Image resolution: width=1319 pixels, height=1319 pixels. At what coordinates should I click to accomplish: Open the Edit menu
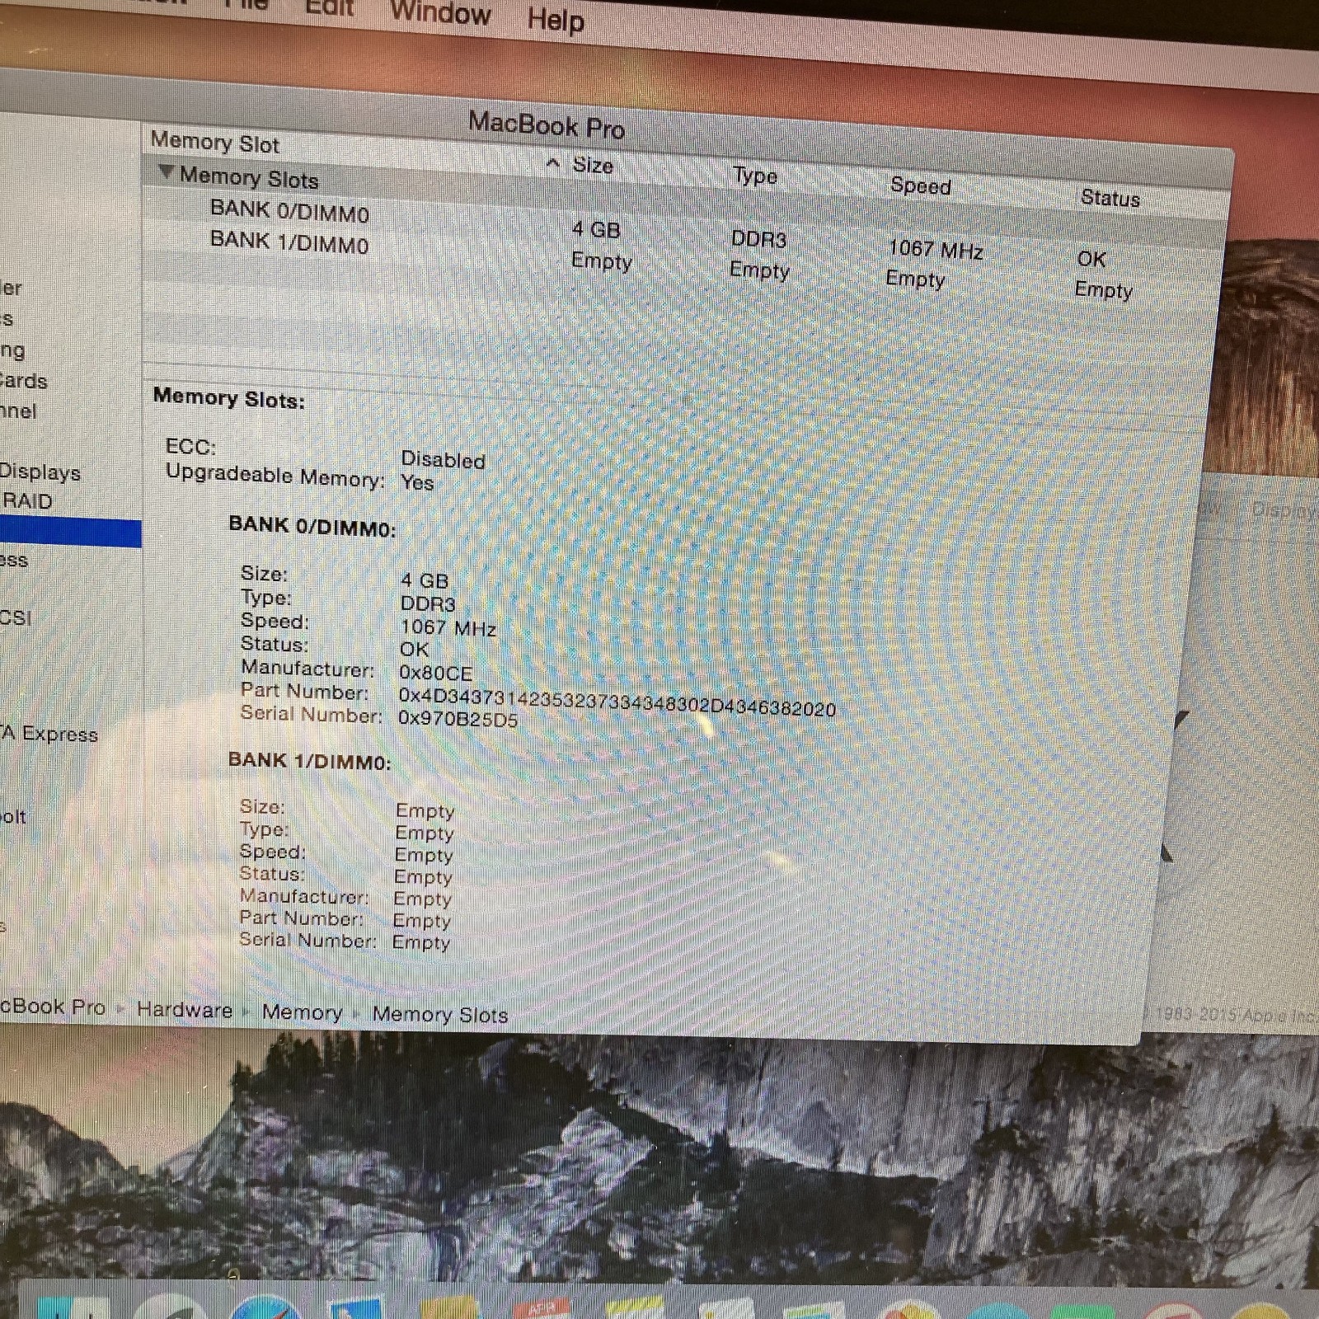pyautogui.click(x=330, y=8)
